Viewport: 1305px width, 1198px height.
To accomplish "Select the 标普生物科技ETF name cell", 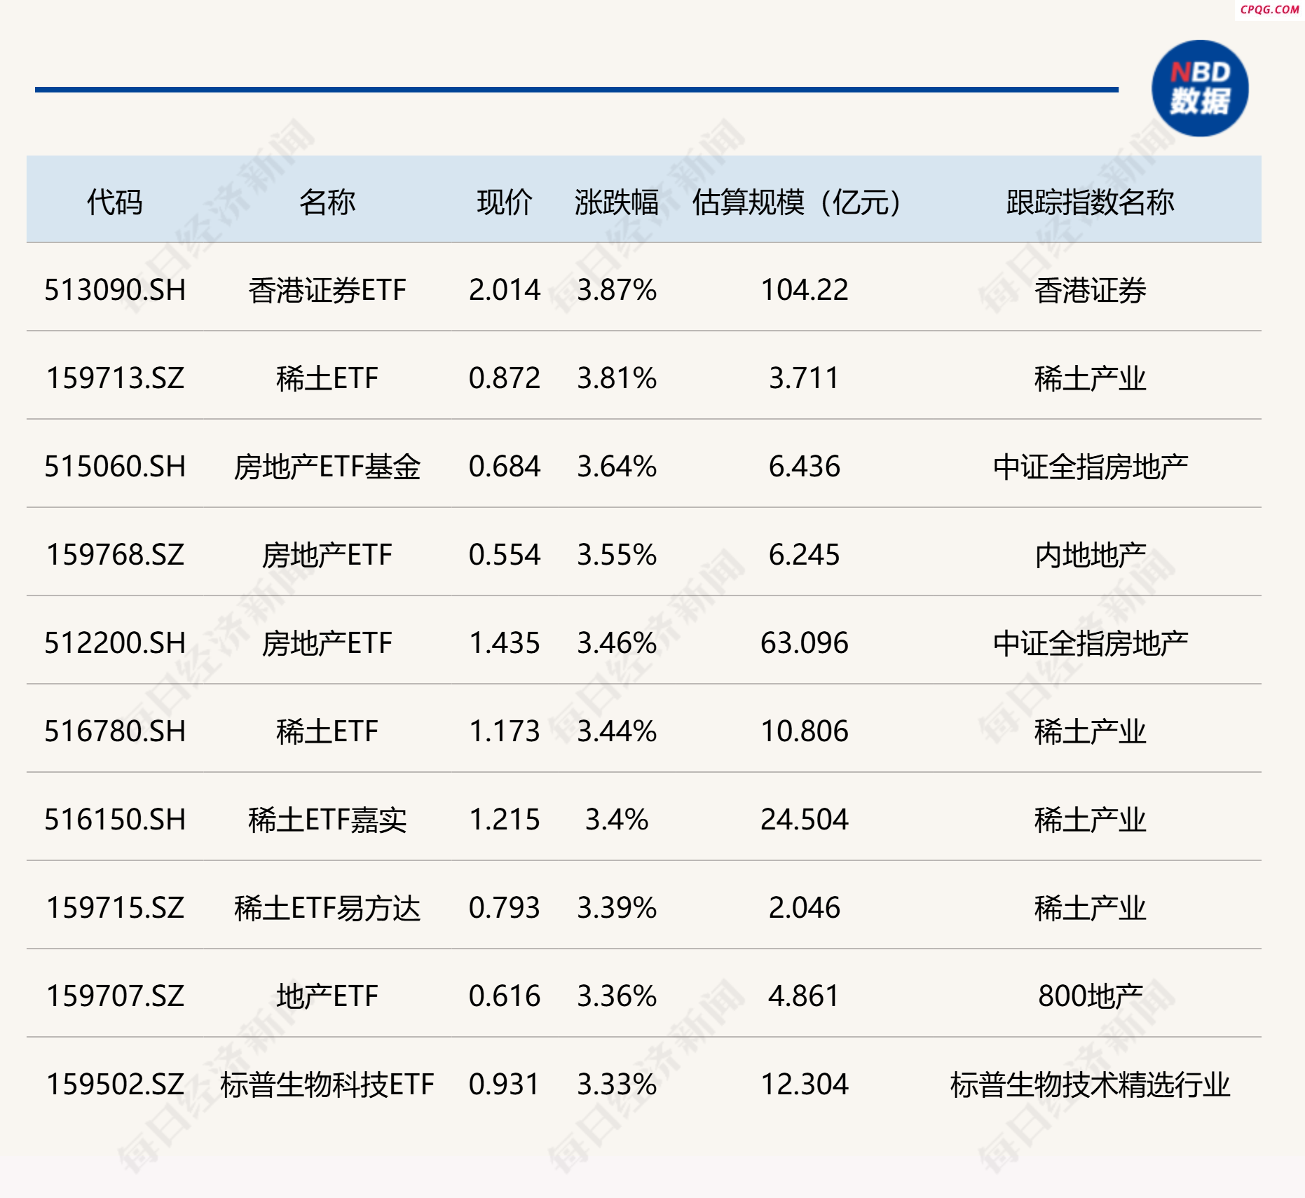I will pos(327,1085).
